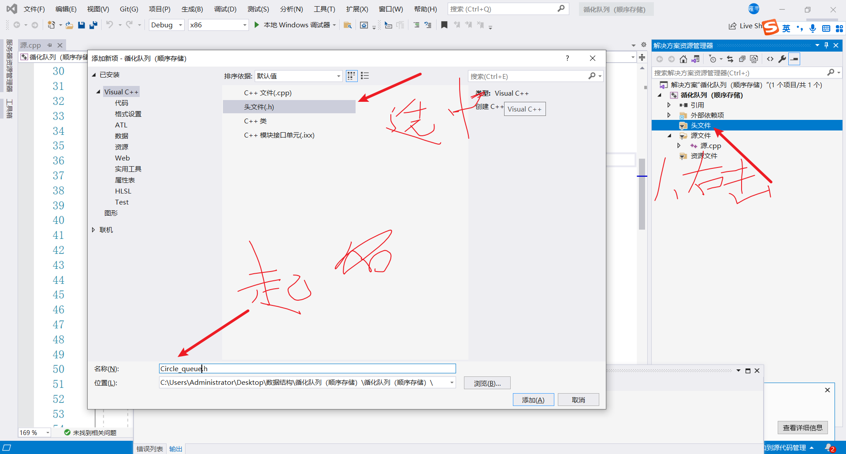Click Collapse All icon in Solution Explorer
This screenshot has height=454, width=846.
742,59
